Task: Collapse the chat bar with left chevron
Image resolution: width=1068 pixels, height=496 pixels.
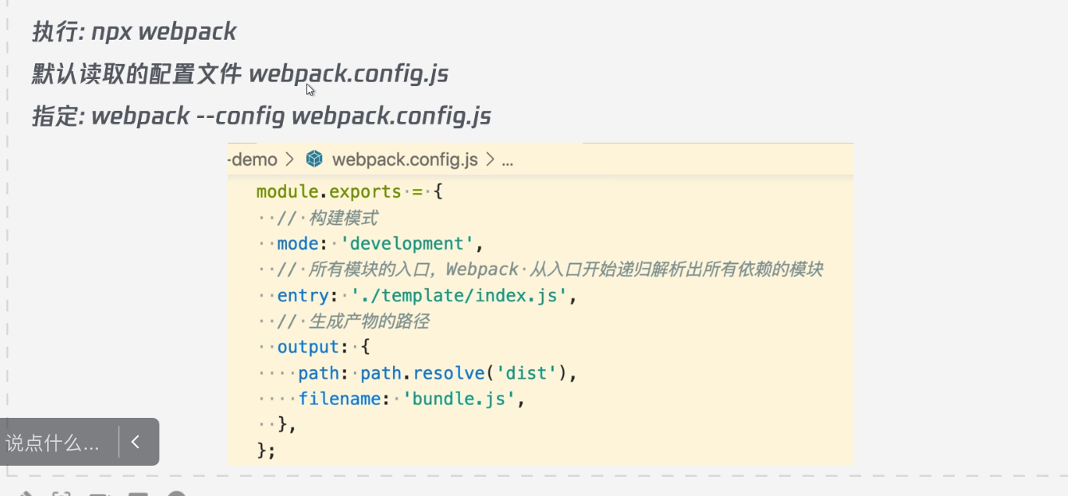Action: click(x=136, y=442)
